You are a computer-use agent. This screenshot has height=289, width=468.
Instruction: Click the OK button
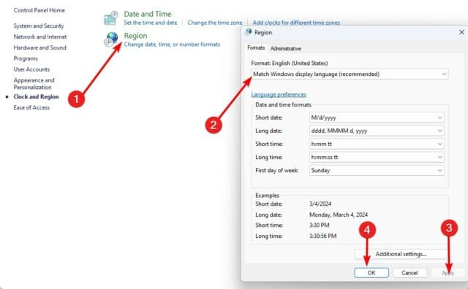click(371, 273)
